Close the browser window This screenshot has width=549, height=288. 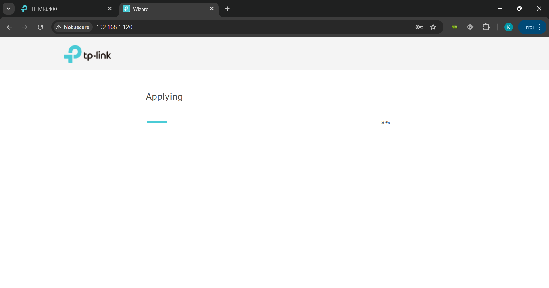[539, 9]
